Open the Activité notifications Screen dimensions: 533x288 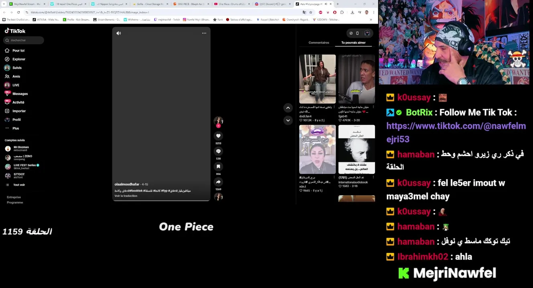pyautogui.click(x=14, y=102)
